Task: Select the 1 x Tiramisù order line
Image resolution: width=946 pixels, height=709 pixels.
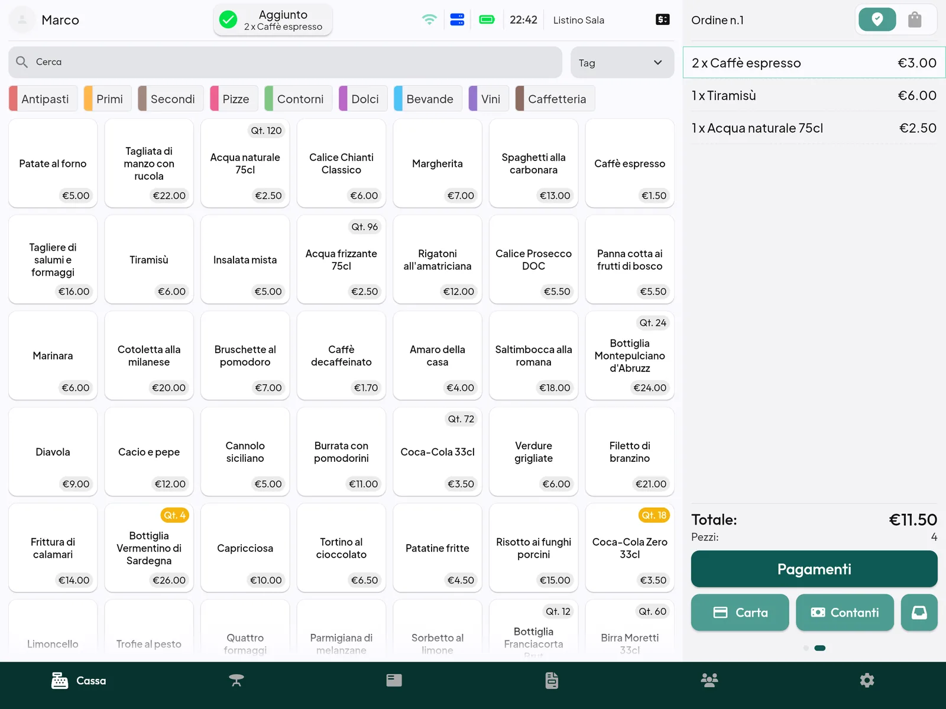Action: tap(814, 95)
